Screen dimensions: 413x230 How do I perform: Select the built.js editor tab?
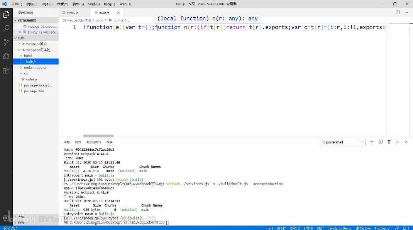click(104, 13)
